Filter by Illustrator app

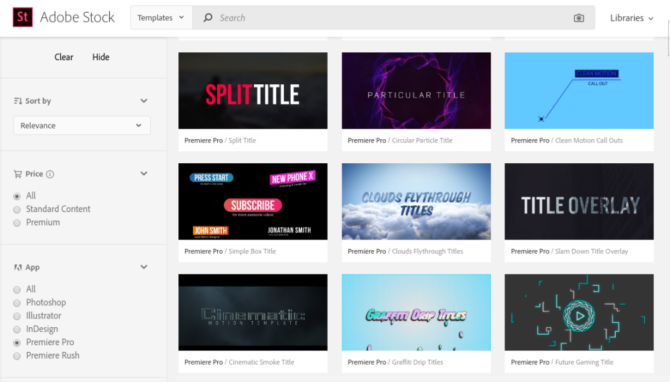[17, 316]
